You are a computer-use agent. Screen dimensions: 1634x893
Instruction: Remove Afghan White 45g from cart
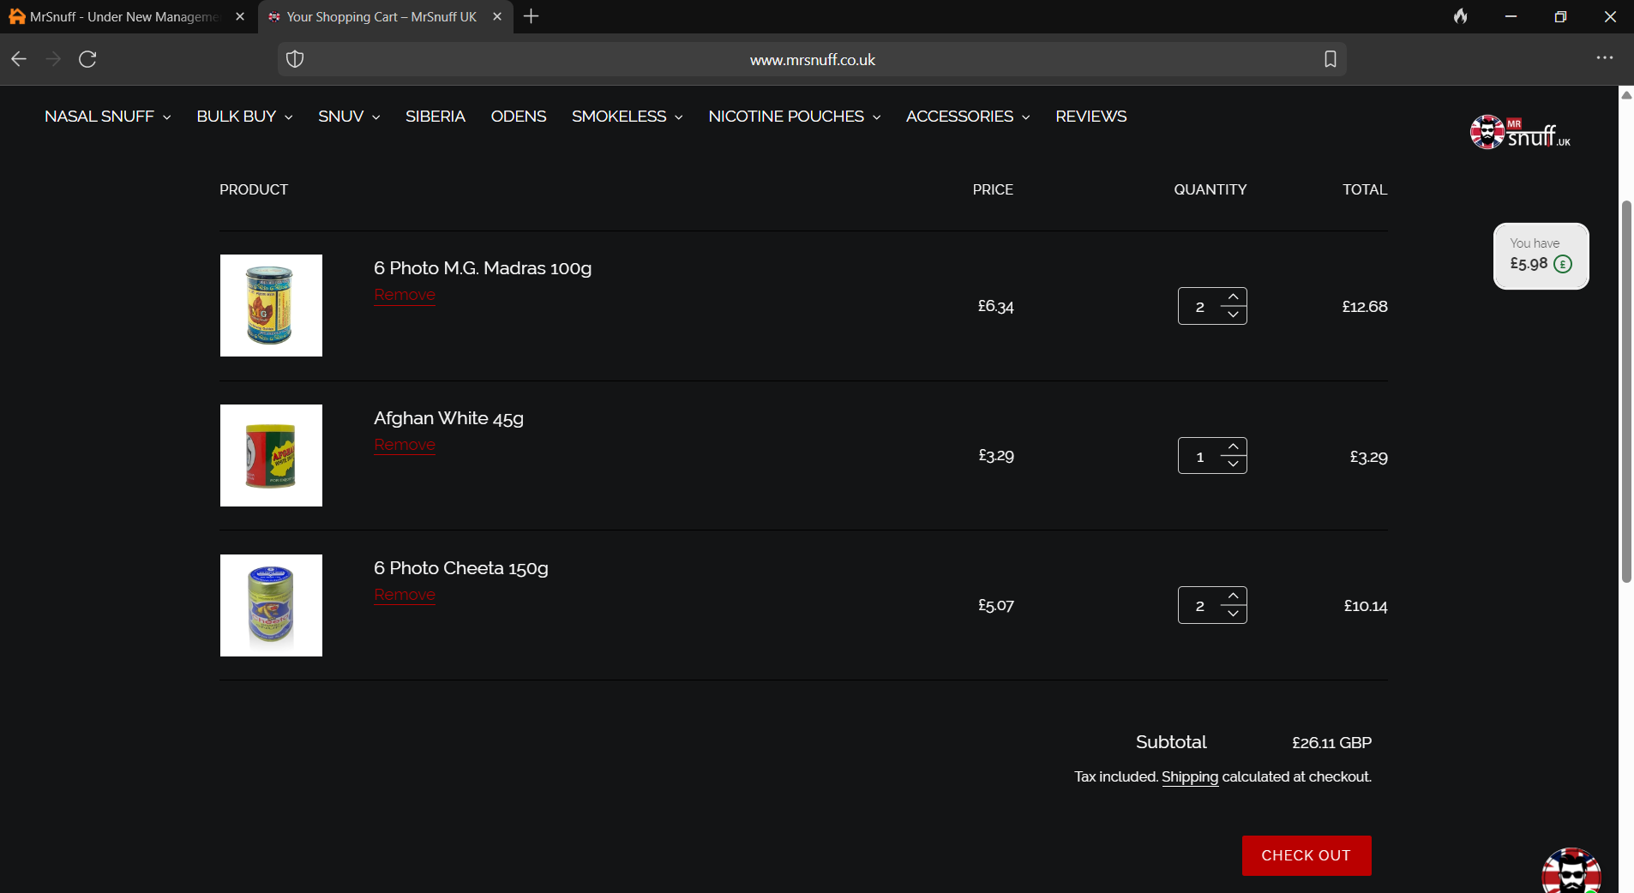405,445
